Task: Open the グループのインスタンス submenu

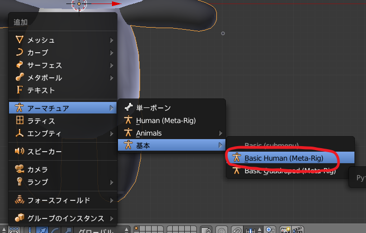Action: [63, 218]
